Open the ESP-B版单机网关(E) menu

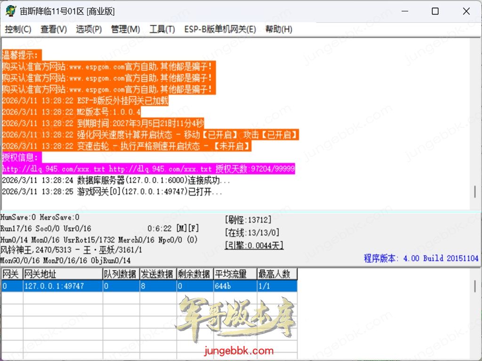220,29
